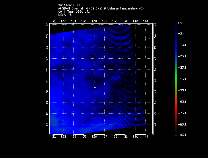Click longitude 134 on the top axis
Image resolution: width=208 pixels, height=158 pixels.
tap(74, 21)
